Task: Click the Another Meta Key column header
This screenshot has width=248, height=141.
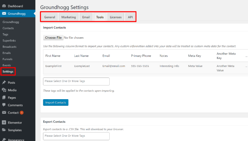Action: click(226, 56)
